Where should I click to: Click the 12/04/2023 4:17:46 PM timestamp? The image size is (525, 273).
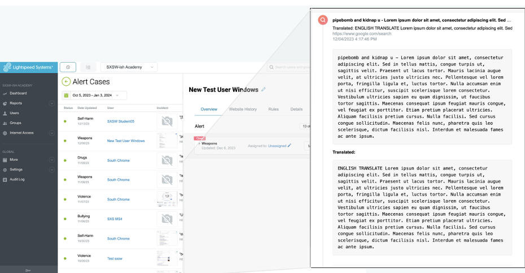(x=355, y=39)
